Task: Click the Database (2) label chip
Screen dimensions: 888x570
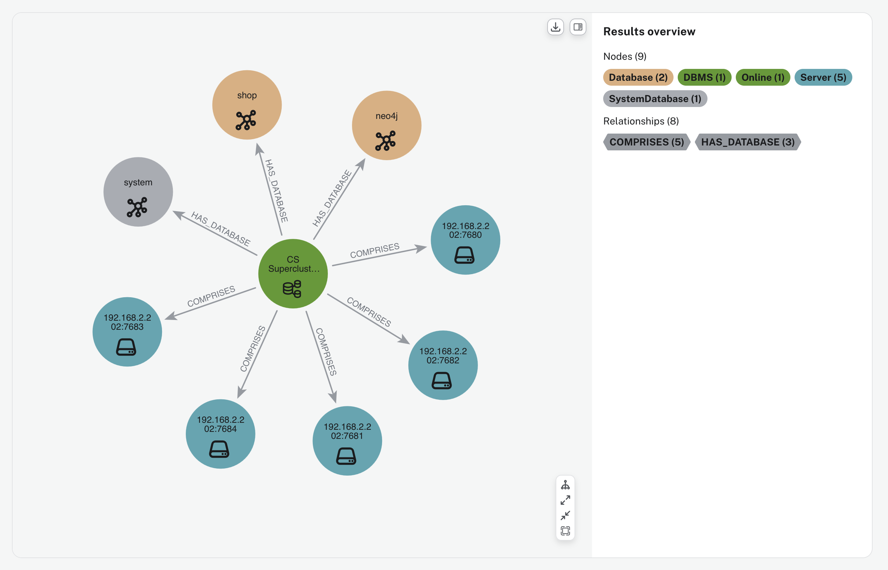Action: (638, 77)
